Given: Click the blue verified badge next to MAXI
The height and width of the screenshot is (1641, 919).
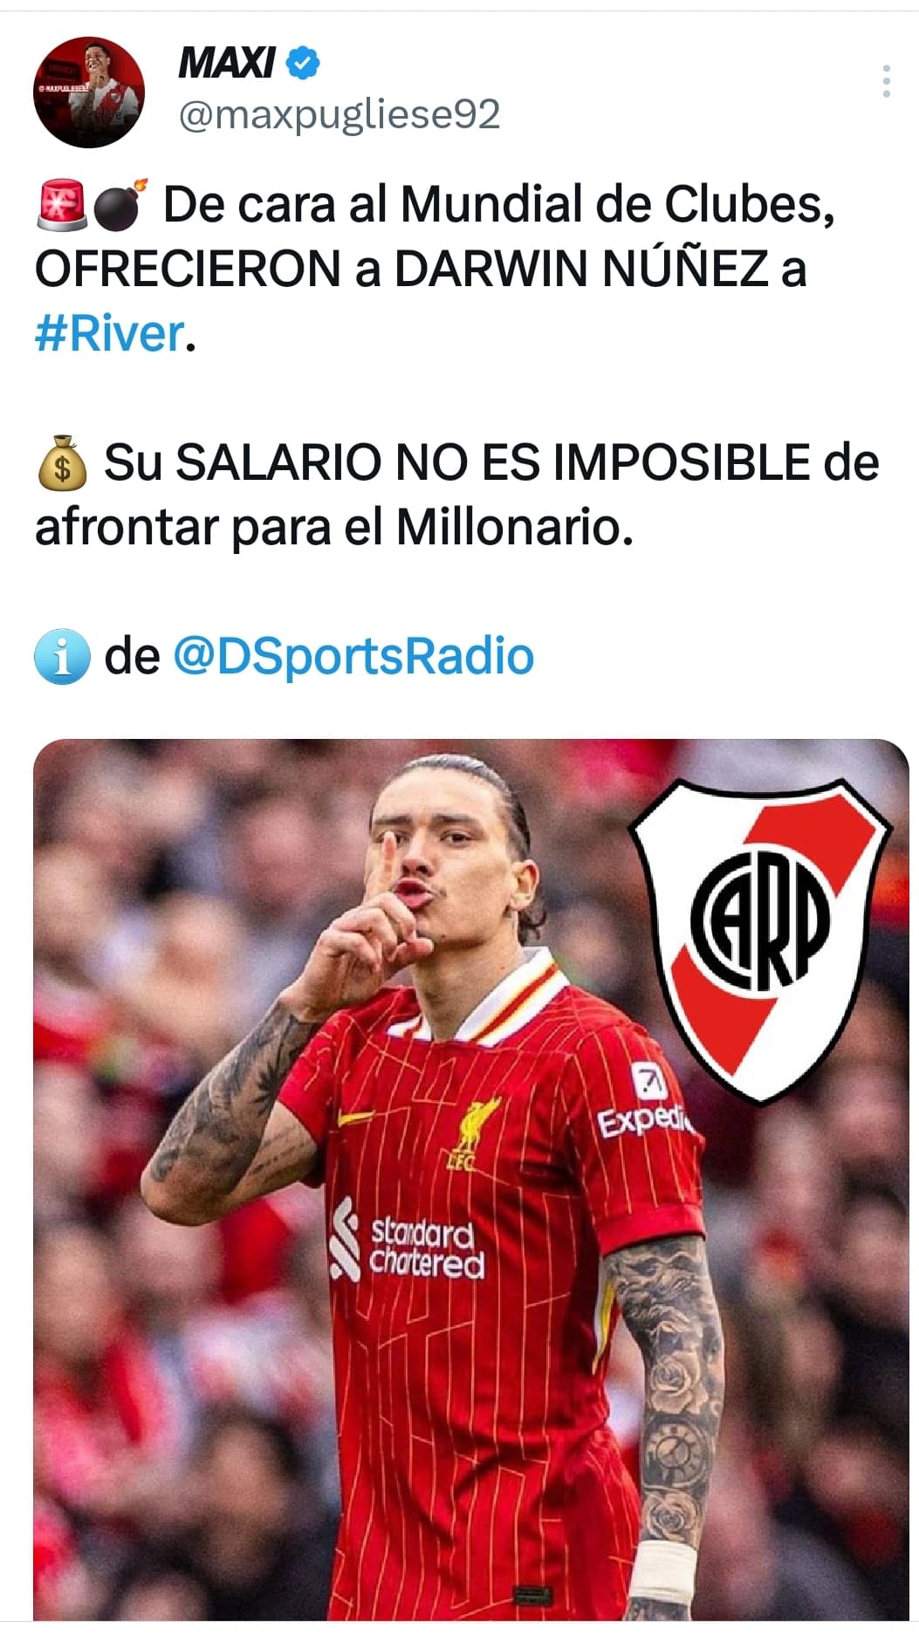Looking at the screenshot, I should (x=303, y=64).
